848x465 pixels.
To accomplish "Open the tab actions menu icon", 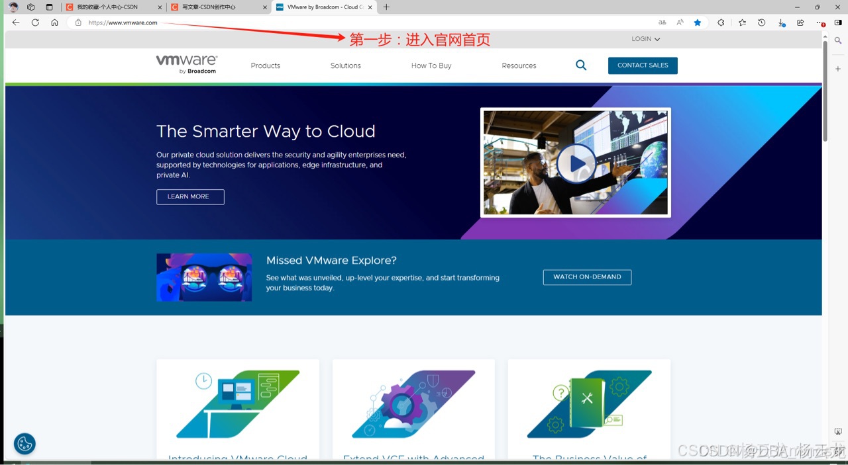I will (x=49, y=7).
